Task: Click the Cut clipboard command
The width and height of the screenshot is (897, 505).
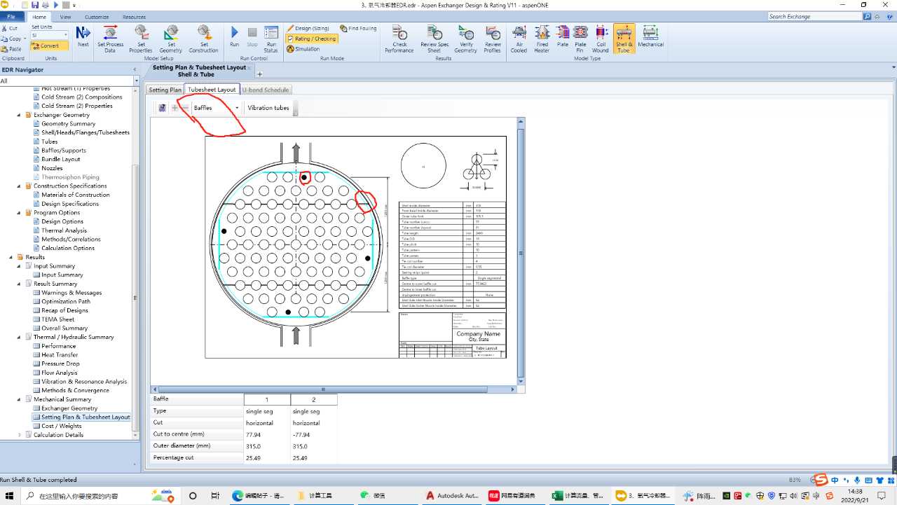Action: [10, 29]
